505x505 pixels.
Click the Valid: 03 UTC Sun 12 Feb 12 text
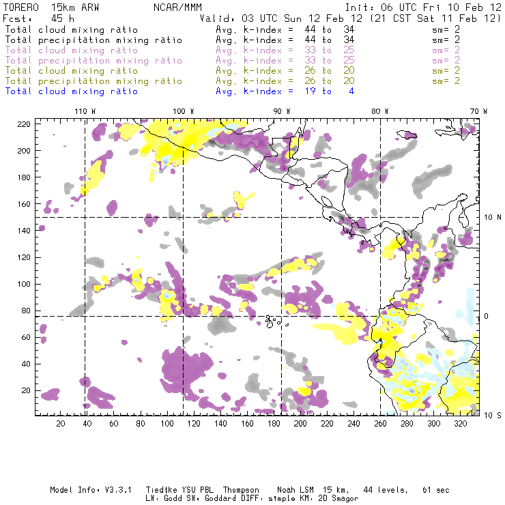[x=281, y=18]
